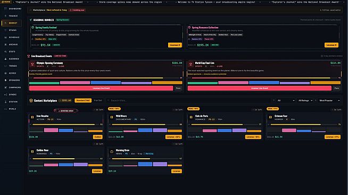
Task: License the Morning Brew title
Action: (x=177, y=171)
